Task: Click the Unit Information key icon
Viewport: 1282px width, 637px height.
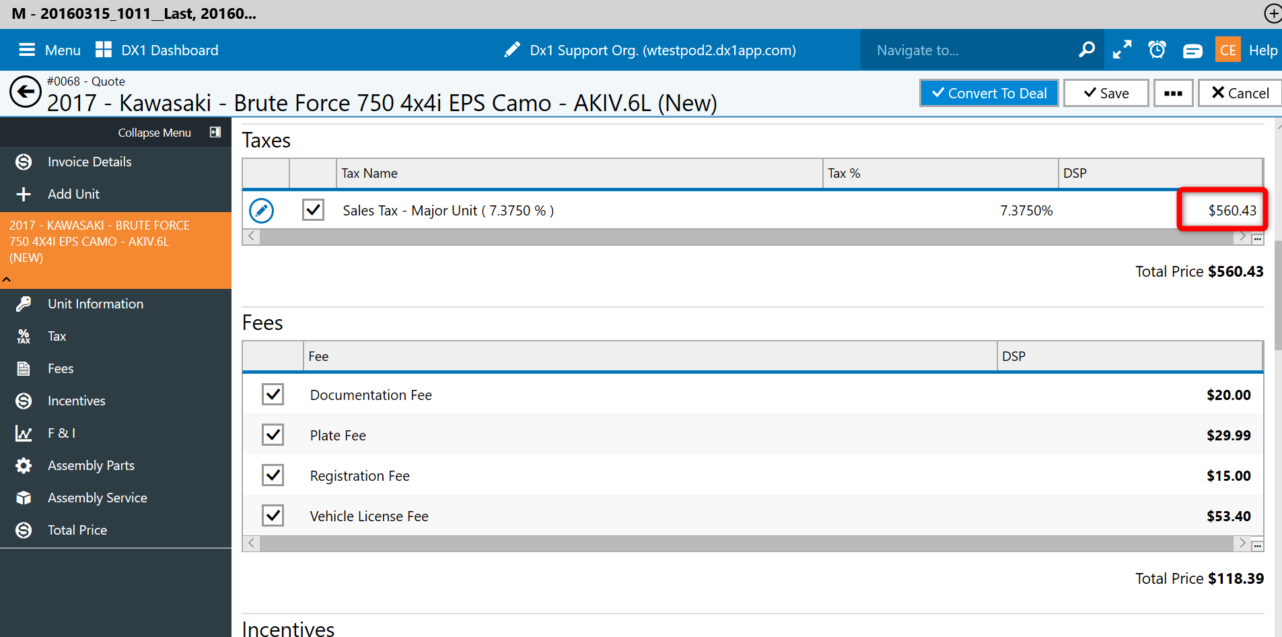Action: [x=24, y=304]
